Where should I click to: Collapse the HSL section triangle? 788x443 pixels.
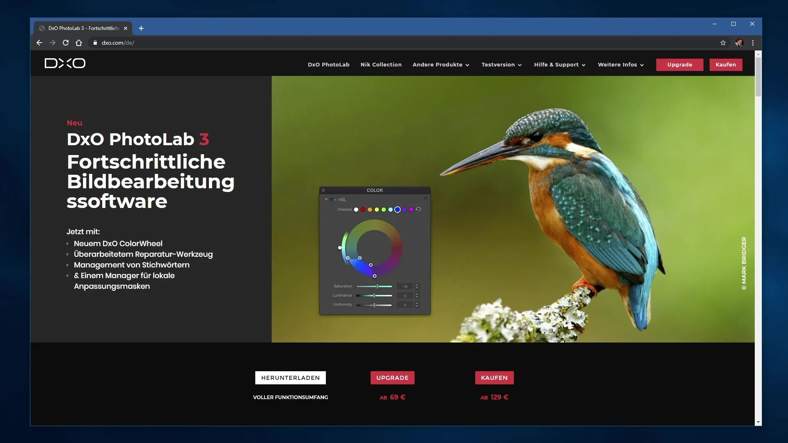(326, 199)
